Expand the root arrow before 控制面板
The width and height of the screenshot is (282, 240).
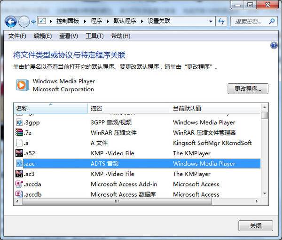pos(51,22)
